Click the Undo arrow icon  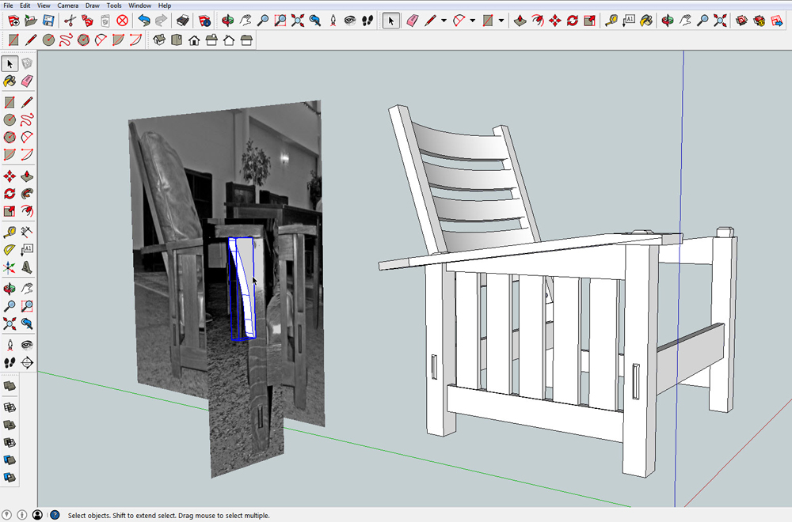(143, 21)
